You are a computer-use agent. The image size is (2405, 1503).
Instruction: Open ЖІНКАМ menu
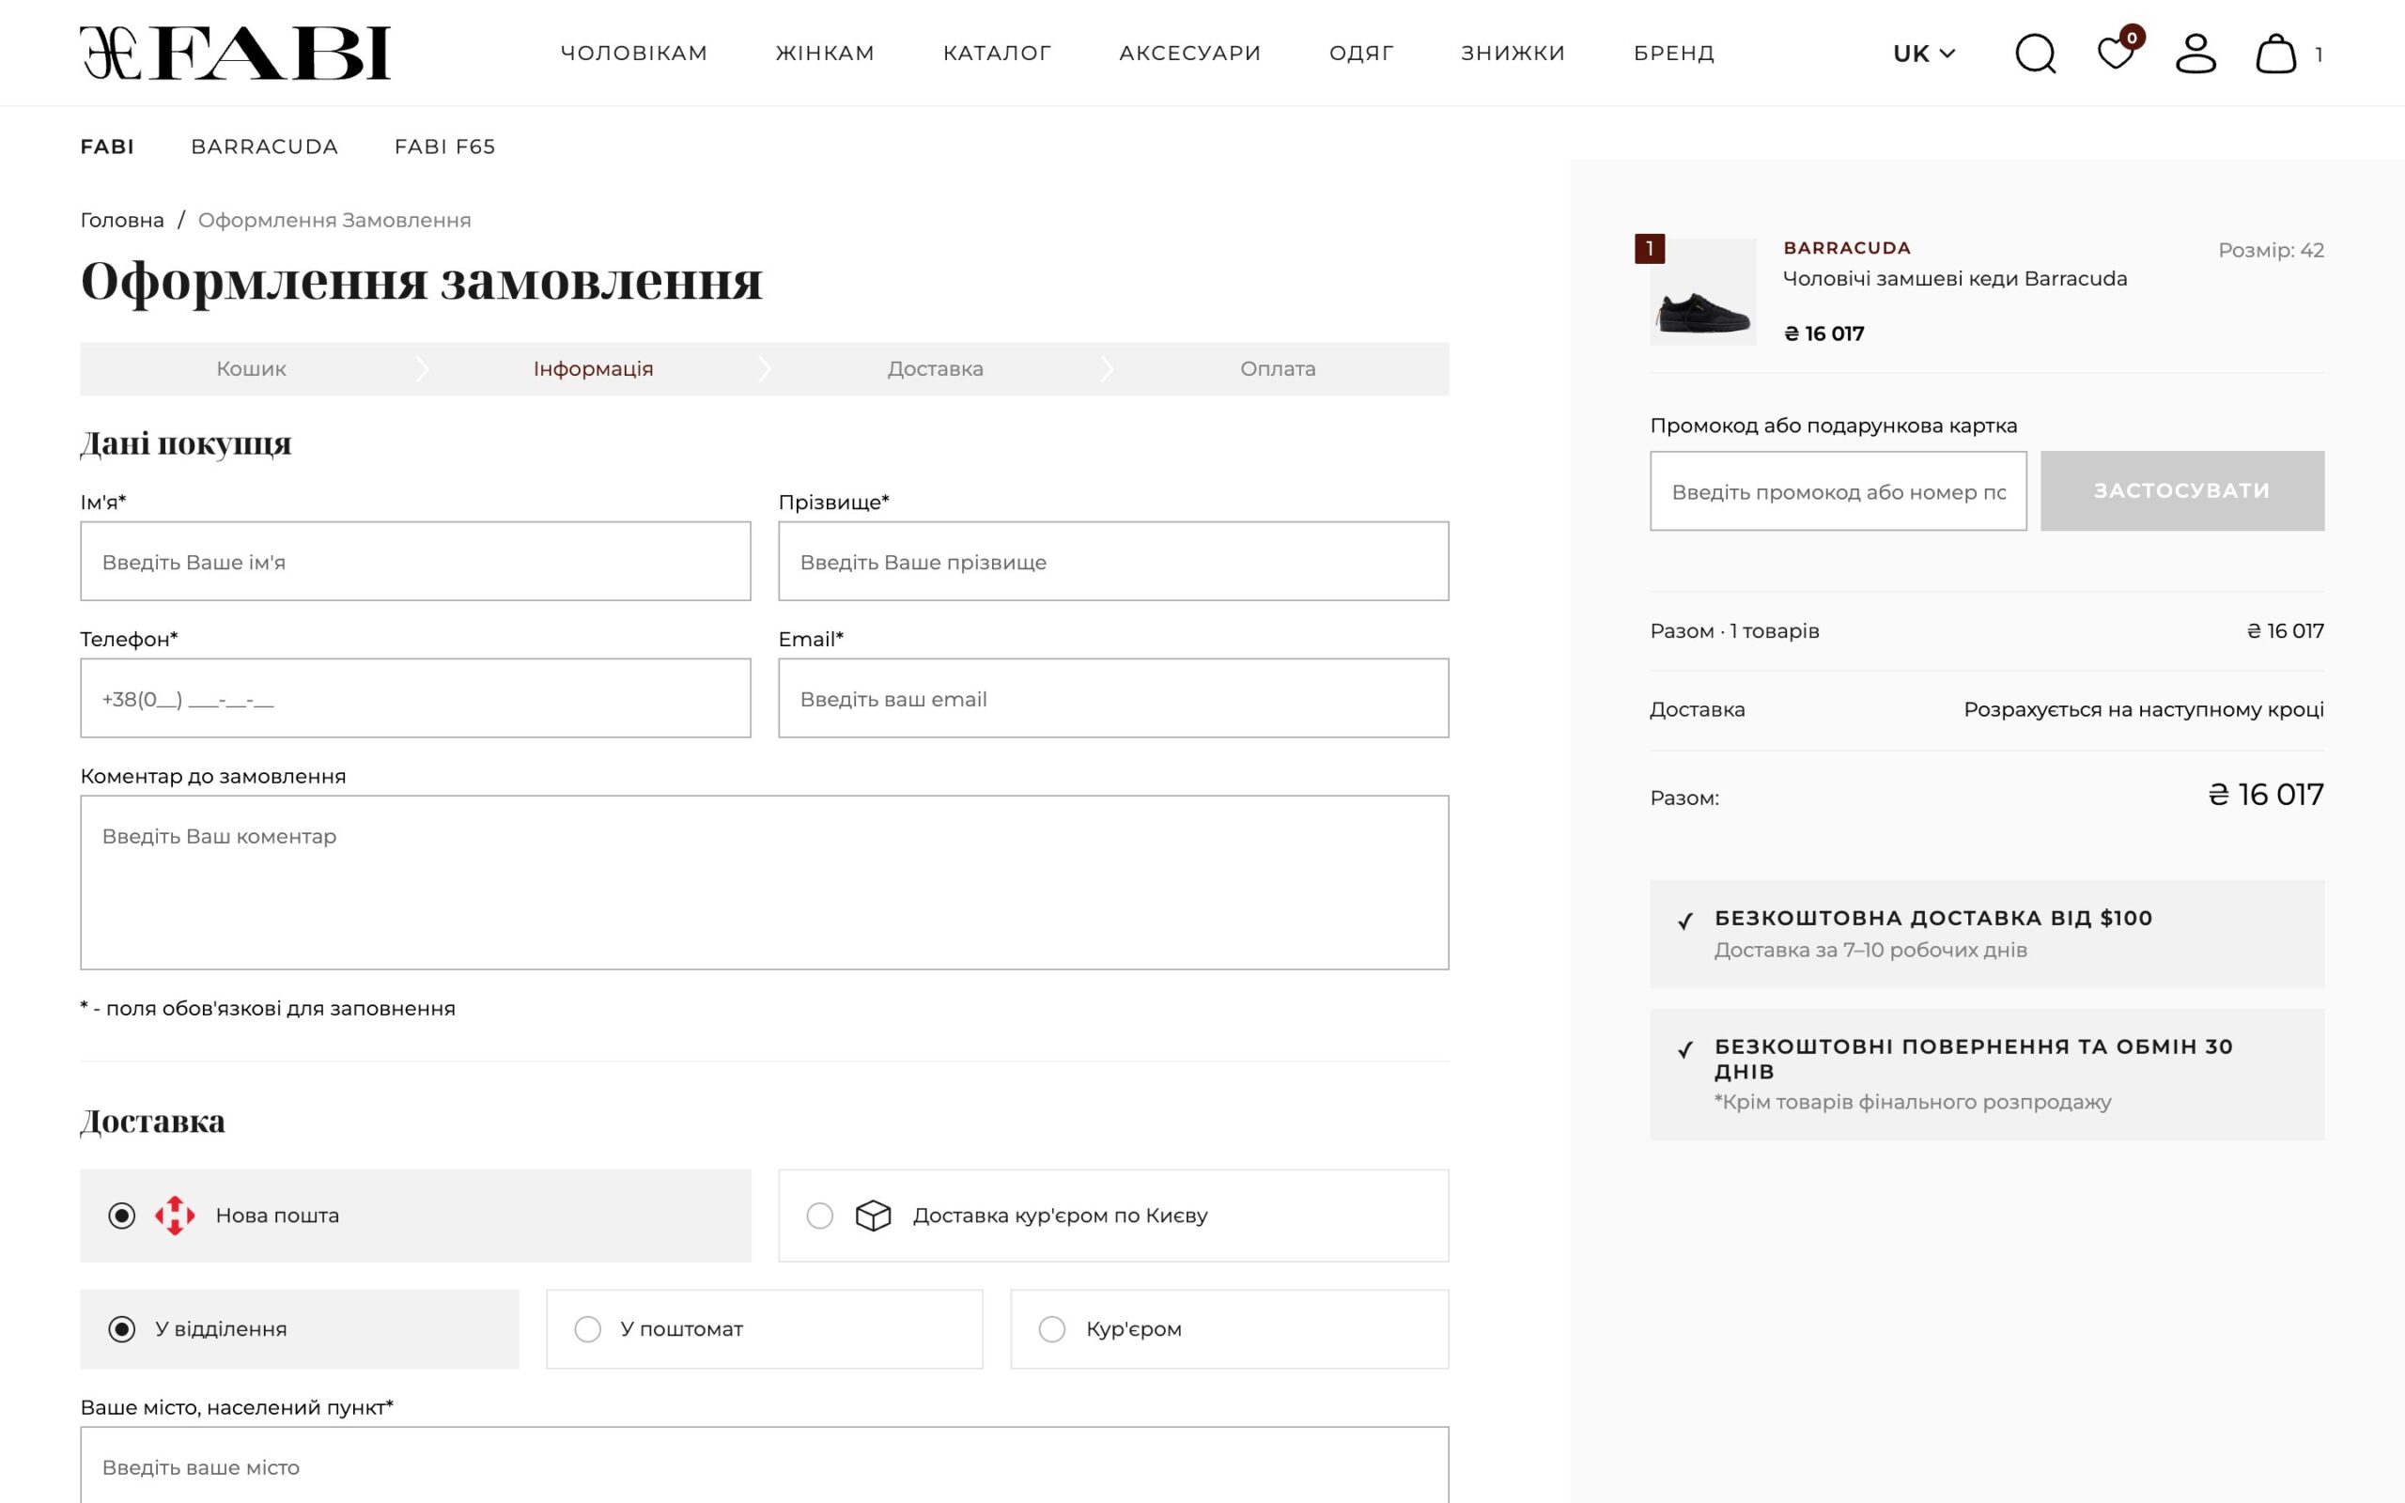coord(825,53)
